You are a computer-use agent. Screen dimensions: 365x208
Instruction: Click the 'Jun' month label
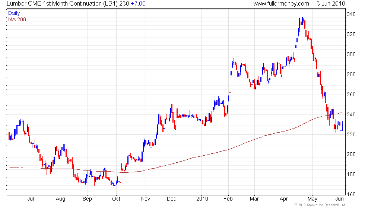coord(339,199)
